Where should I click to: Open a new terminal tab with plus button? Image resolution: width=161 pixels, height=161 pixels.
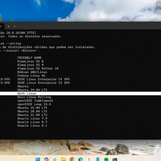click(9, 26)
